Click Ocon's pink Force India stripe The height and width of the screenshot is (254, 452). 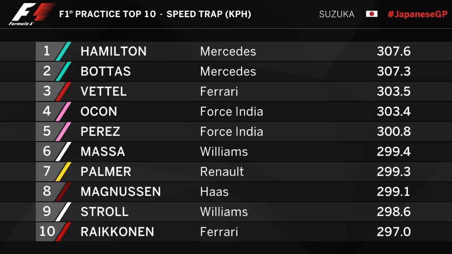63,112
